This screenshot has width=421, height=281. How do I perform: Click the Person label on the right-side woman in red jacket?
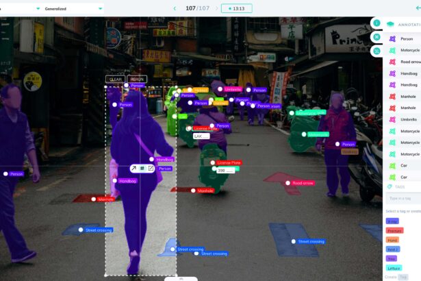point(348,144)
